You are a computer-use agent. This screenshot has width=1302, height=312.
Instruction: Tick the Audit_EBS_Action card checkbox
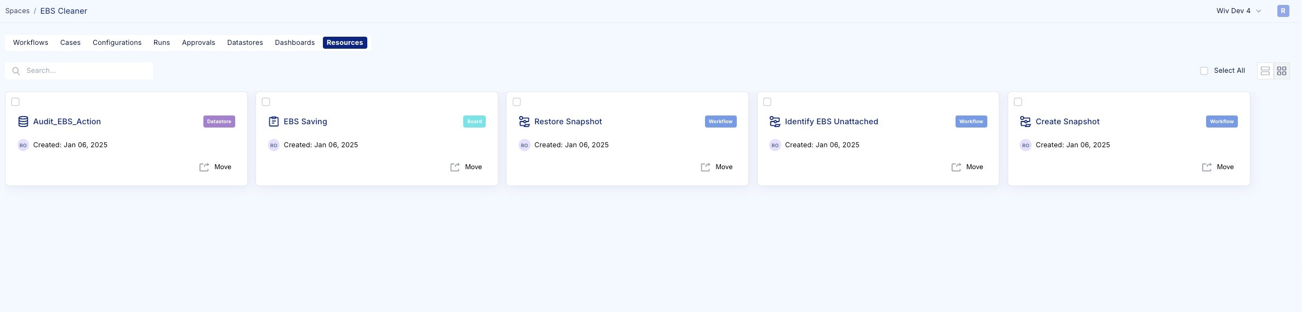(15, 102)
